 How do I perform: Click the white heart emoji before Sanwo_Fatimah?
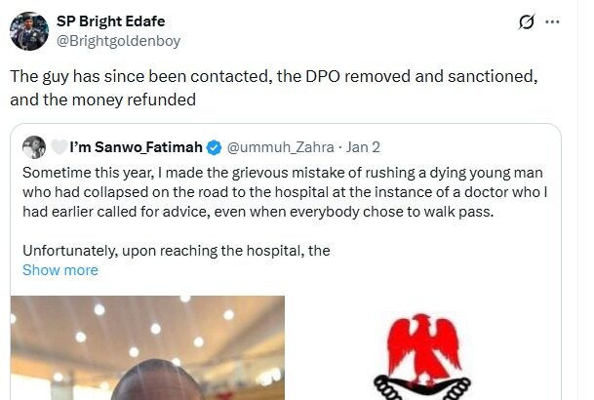point(59,147)
